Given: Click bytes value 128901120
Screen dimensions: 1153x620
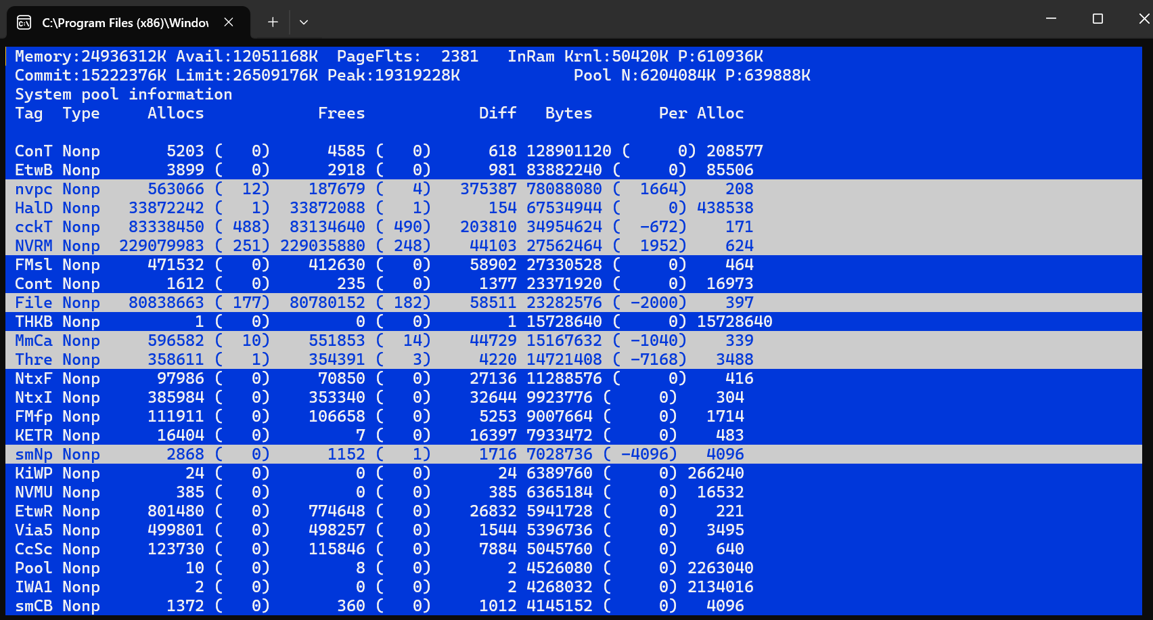Looking at the screenshot, I should 569,151.
